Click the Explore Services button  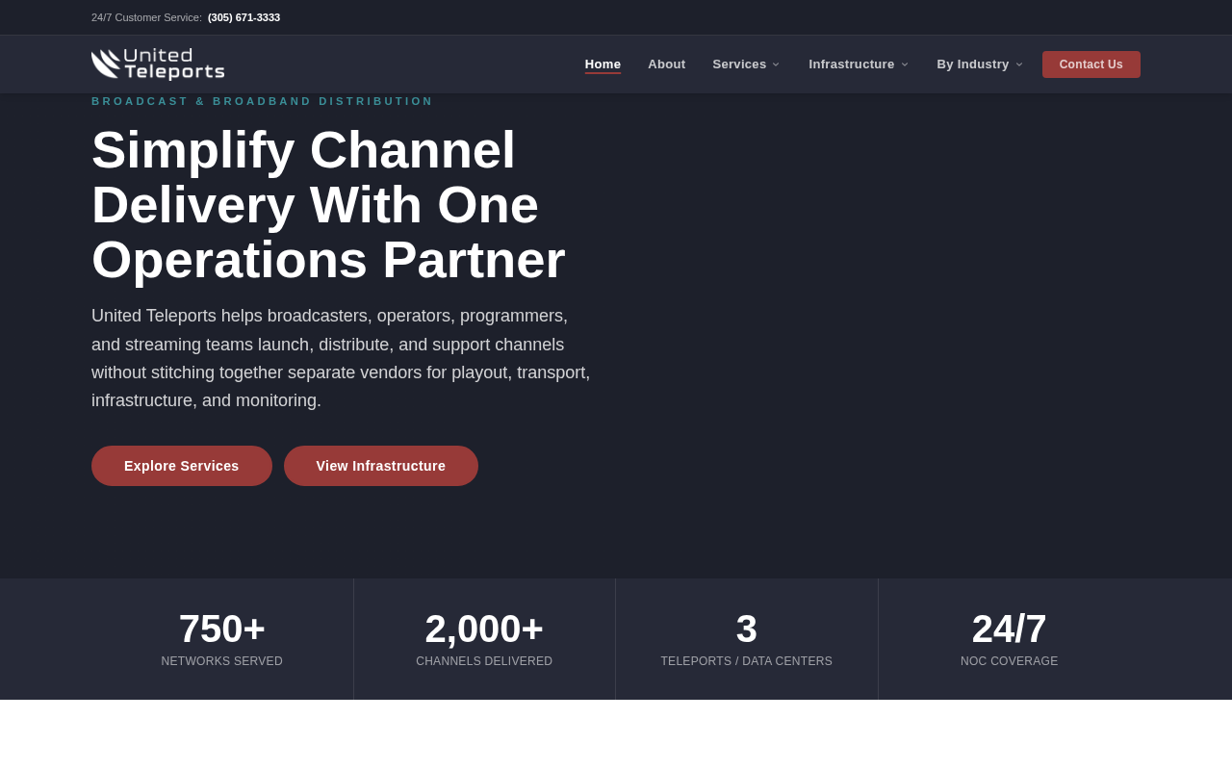[182, 466]
